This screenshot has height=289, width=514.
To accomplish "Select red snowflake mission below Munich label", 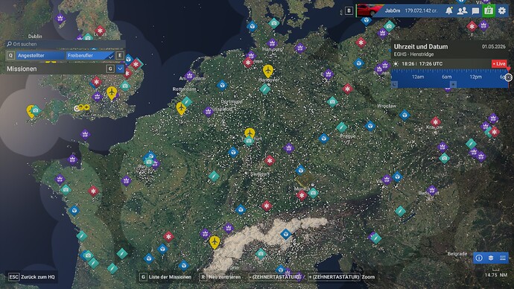I will tap(302, 196).
